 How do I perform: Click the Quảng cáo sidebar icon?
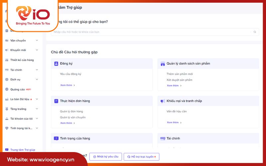tap(7, 89)
